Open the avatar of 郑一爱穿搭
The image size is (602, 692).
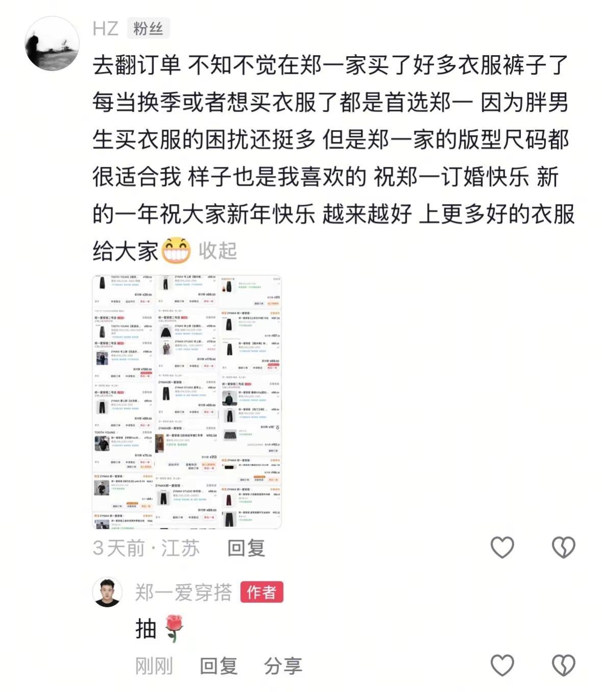(x=107, y=592)
